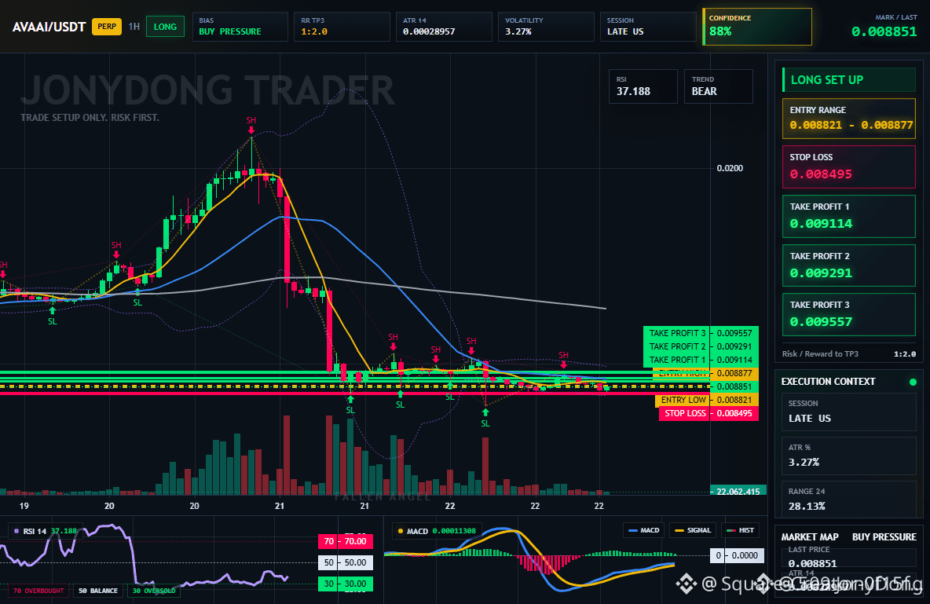Select the SL marker below the longest lower wick

pos(485,419)
